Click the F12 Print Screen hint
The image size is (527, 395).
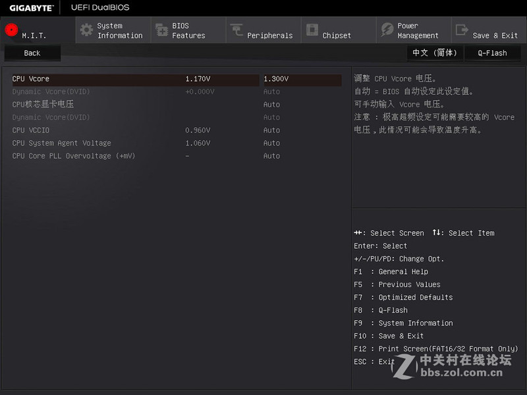436,349
